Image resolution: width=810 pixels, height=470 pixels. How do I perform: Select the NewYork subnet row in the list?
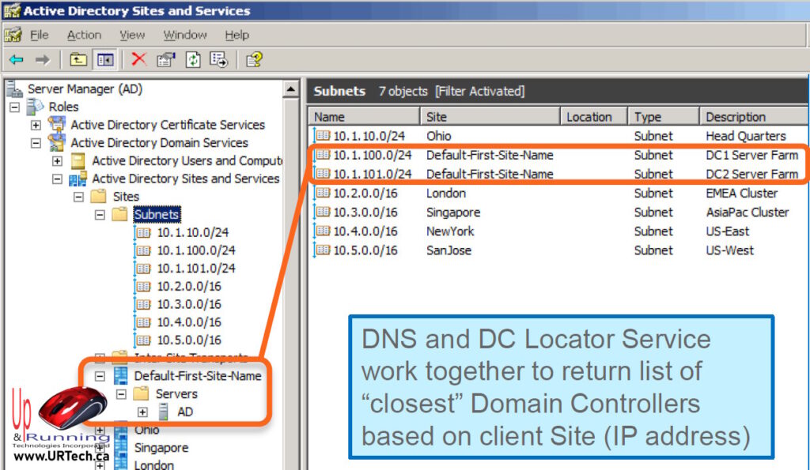450,231
